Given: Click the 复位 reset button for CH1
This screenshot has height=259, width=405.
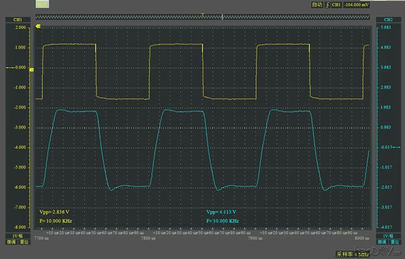Looking at the screenshot, I should point(24,242).
